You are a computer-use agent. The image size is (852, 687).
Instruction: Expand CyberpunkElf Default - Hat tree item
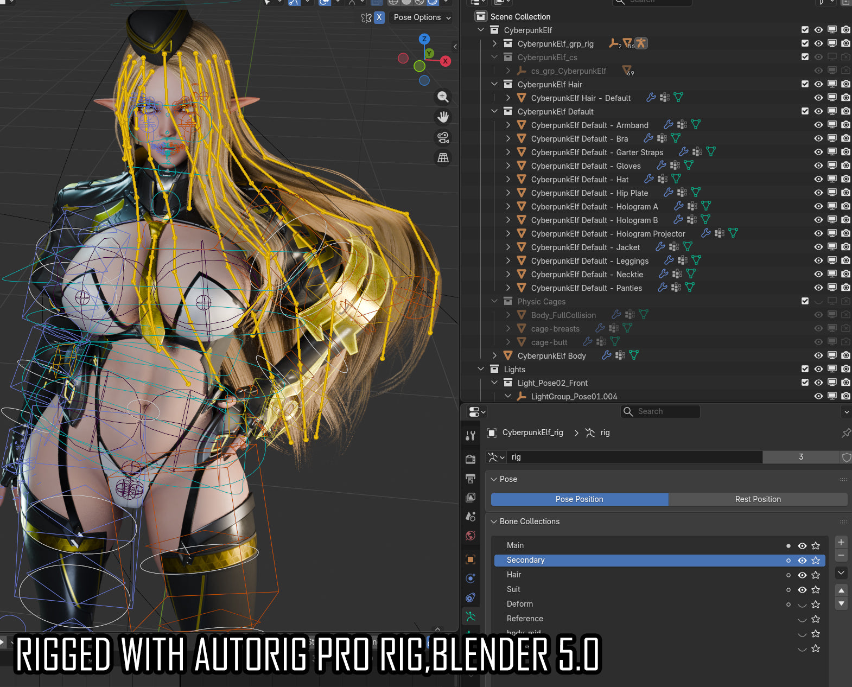pos(508,179)
